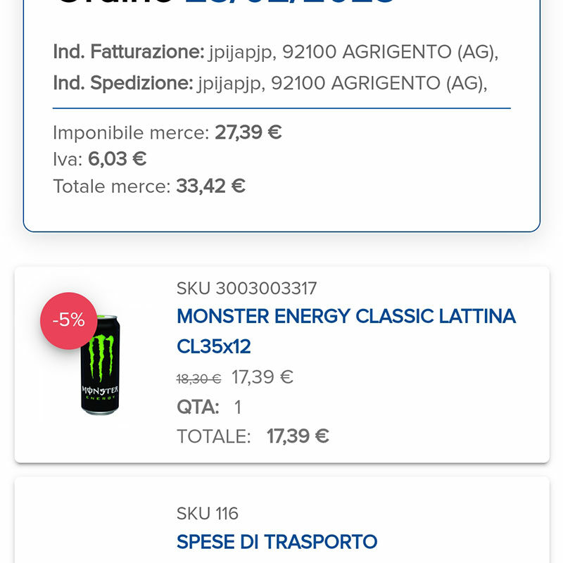Click the Ind. Spedizione label
This screenshot has width=563, height=563.
[x=122, y=83]
